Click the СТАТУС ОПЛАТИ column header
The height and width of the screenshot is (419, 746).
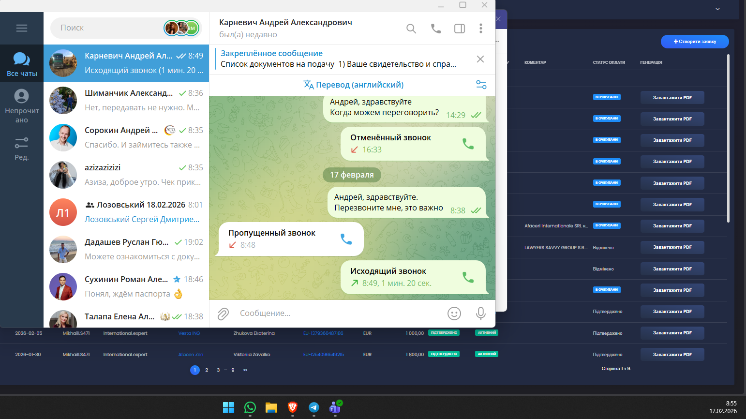pos(609,62)
